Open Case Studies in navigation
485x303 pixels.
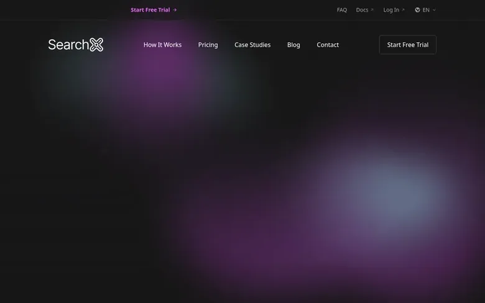coord(252,45)
